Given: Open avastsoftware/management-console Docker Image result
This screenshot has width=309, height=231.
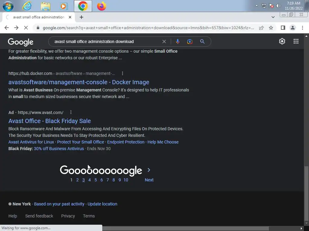Looking at the screenshot, I should (79, 82).
